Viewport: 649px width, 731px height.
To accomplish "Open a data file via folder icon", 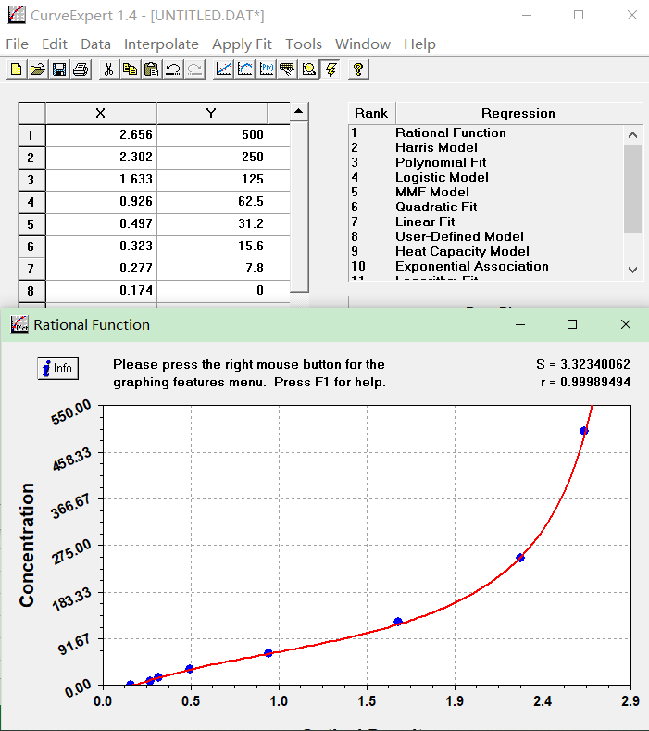I will [x=37, y=69].
